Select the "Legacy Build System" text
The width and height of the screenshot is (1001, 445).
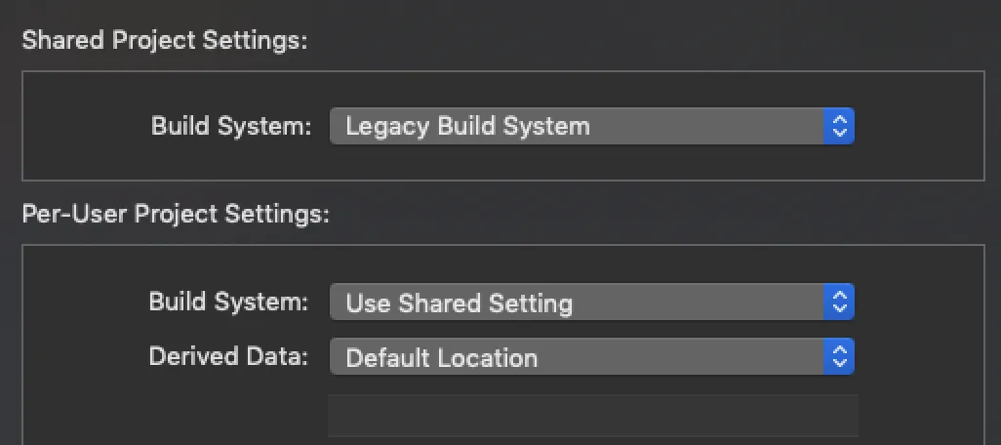(x=467, y=126)
